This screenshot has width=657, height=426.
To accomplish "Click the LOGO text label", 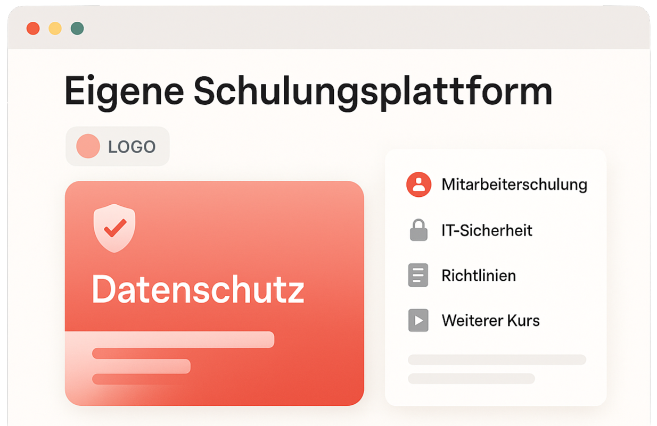I will click(132, 147).
